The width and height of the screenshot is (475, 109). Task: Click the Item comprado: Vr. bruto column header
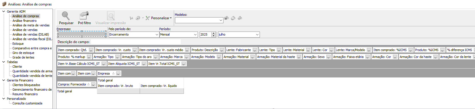tap(118, 86)
